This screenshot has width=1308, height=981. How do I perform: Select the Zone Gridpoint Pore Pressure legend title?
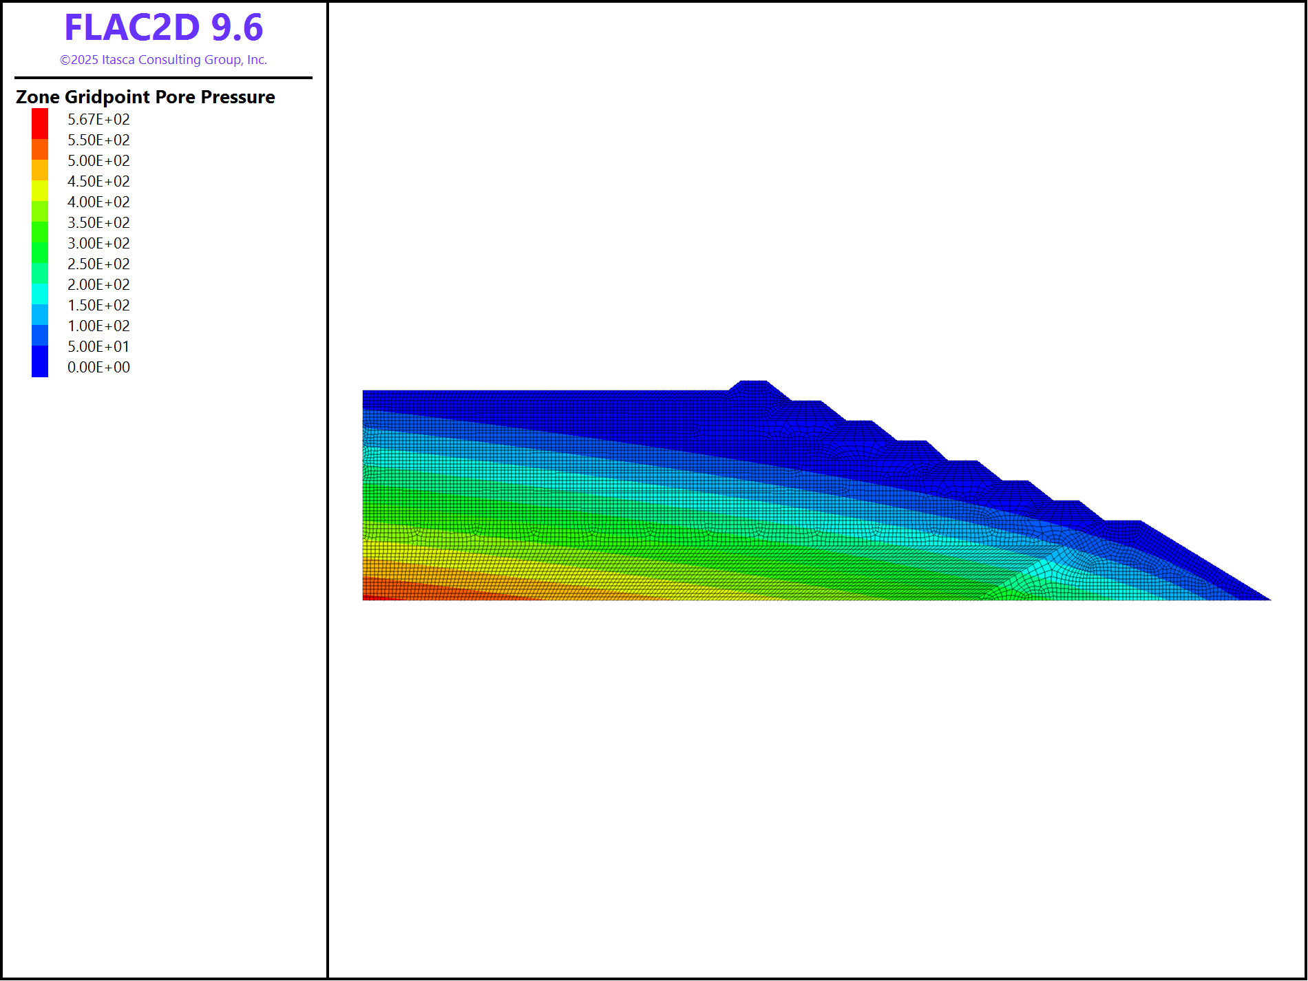[145, 97]
